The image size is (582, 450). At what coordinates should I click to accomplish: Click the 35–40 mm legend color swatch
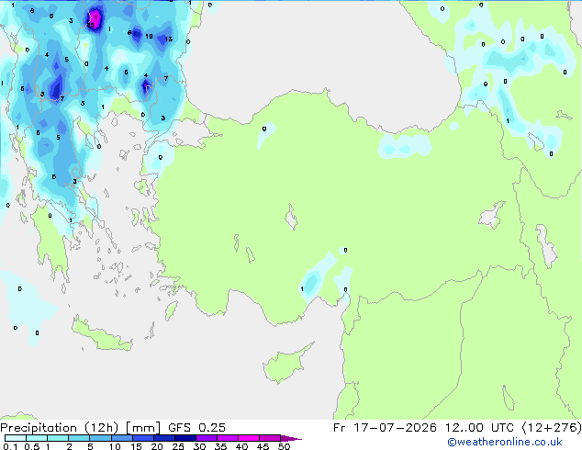coord(227,438)
